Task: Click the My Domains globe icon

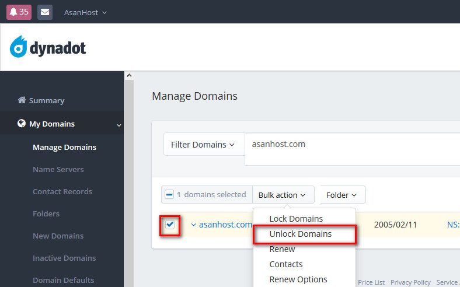Action: pyautogui.click(x=22, y=124)
